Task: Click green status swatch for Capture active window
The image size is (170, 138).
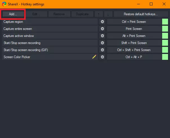Action: click(165, 36)
